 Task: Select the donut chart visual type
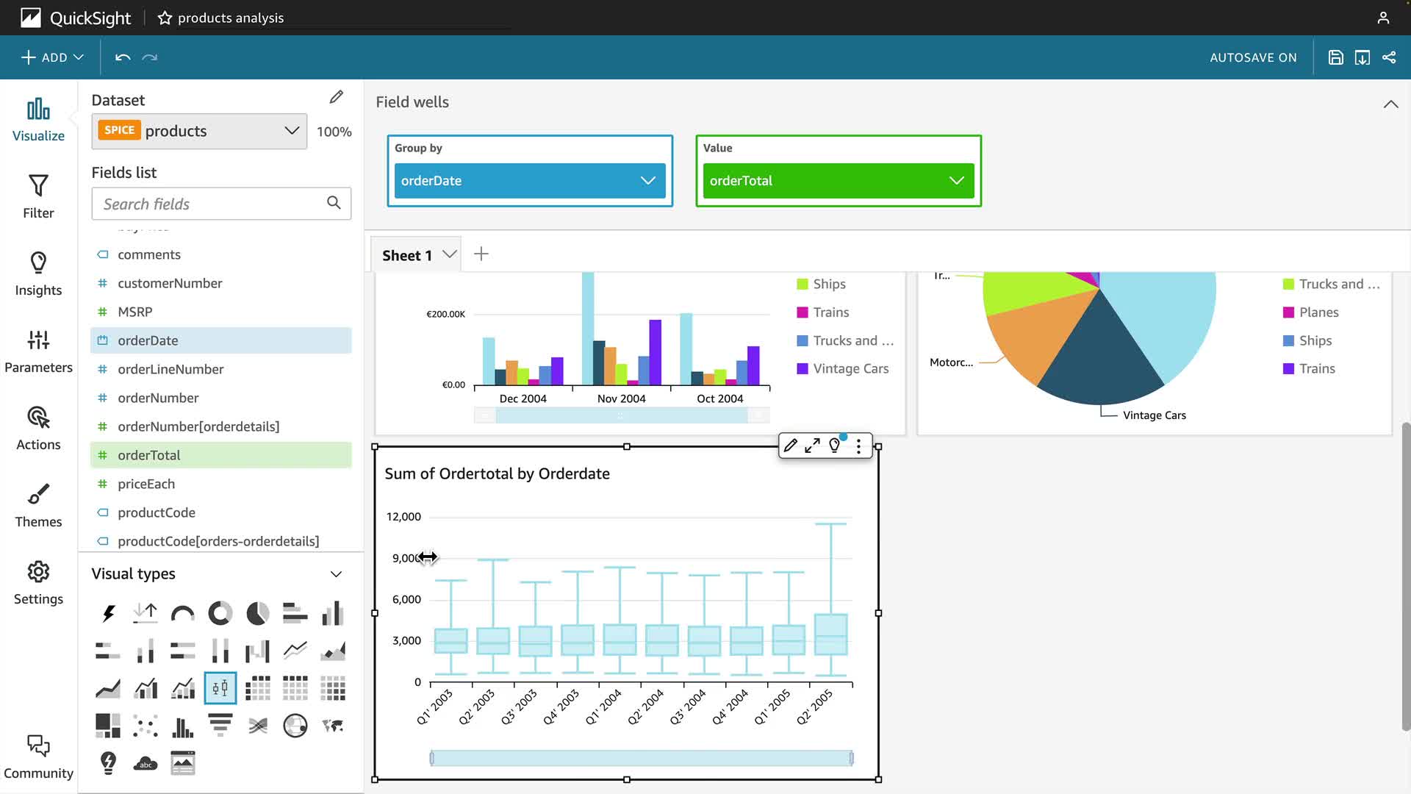220,613
